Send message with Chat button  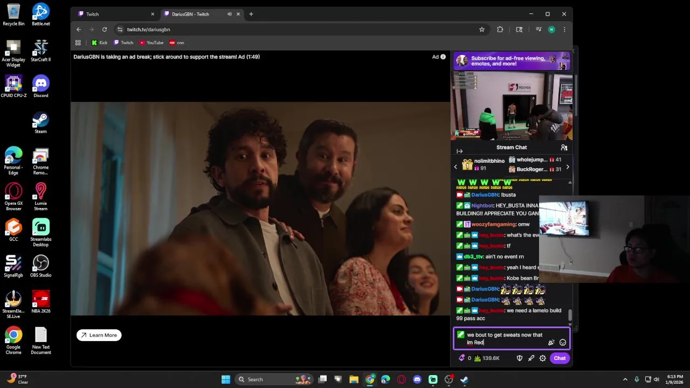[560, 358]
